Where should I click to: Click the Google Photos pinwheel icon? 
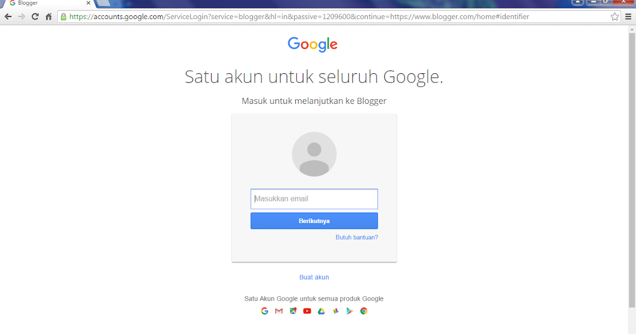coord(335,311)
